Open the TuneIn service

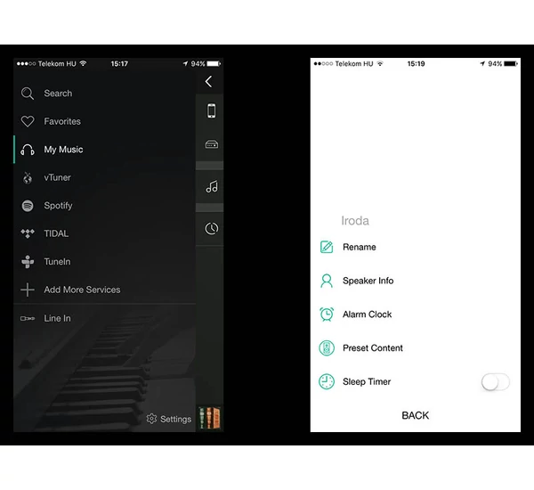point(57,262)
